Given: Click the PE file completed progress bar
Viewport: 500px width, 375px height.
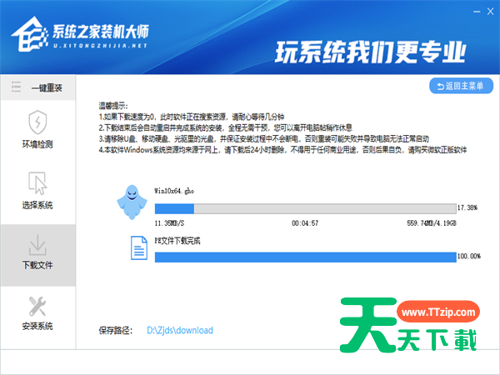Looking at the screenshot, I should (305, 256).
